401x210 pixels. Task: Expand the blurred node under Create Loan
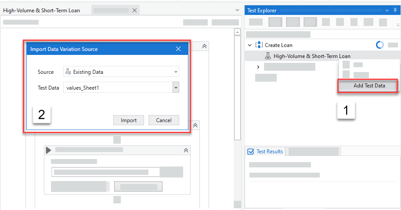(258, 67)
